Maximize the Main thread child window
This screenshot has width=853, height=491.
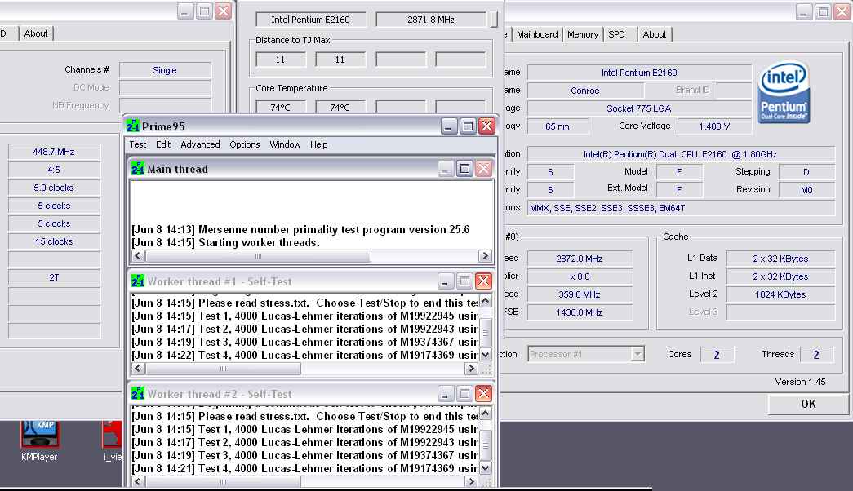coord(464,169)
